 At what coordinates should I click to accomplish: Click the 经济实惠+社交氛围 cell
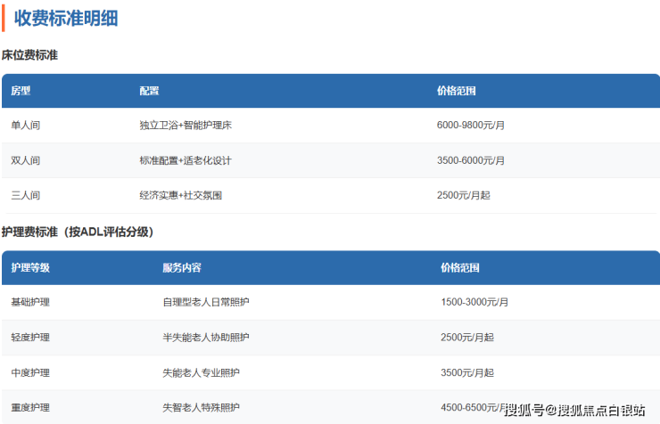tap(180, 195)
